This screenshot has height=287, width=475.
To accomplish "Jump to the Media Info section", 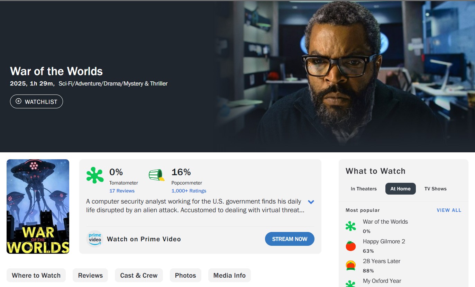I will pyautogui.click(x=229, y=276).
